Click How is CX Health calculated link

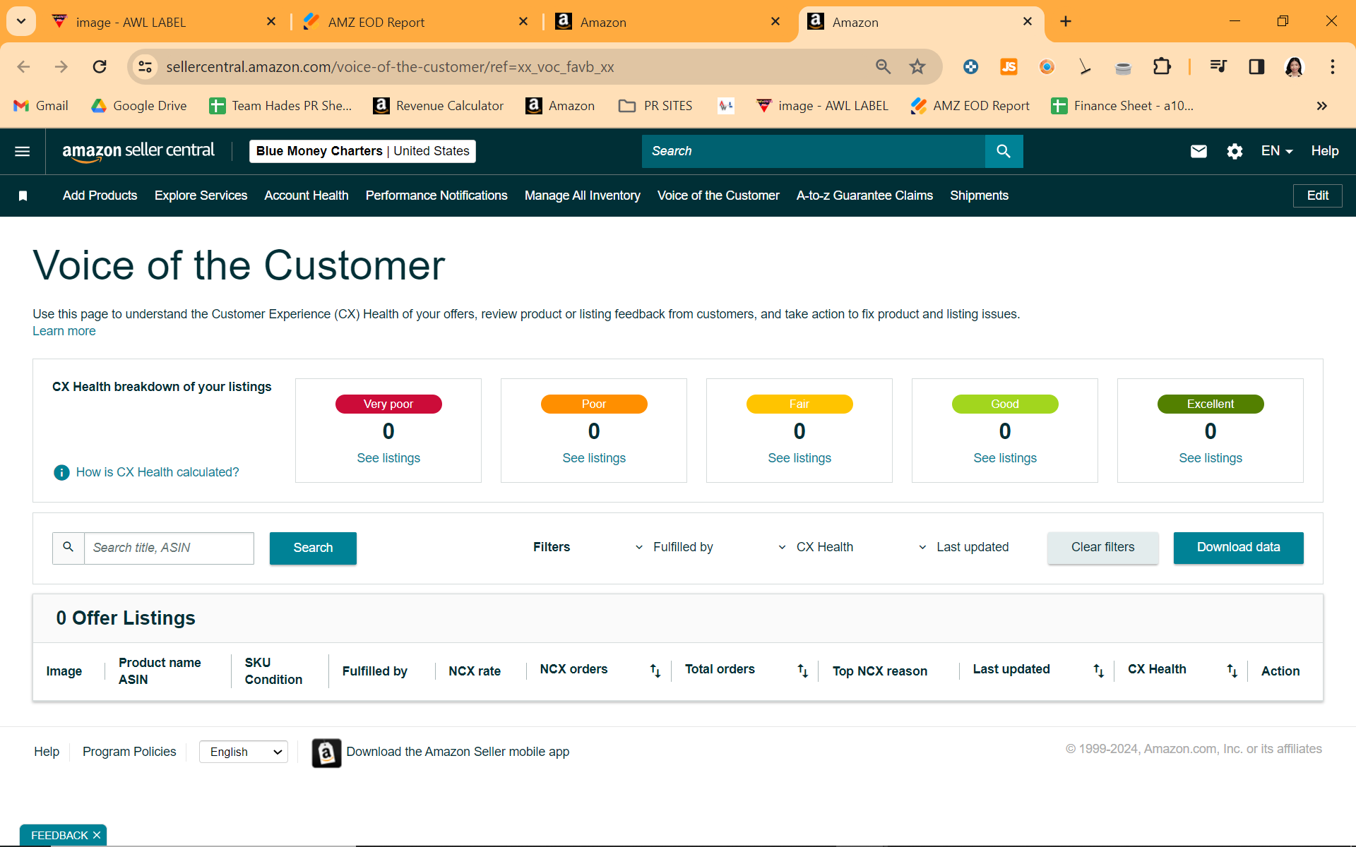click(157, 472)
